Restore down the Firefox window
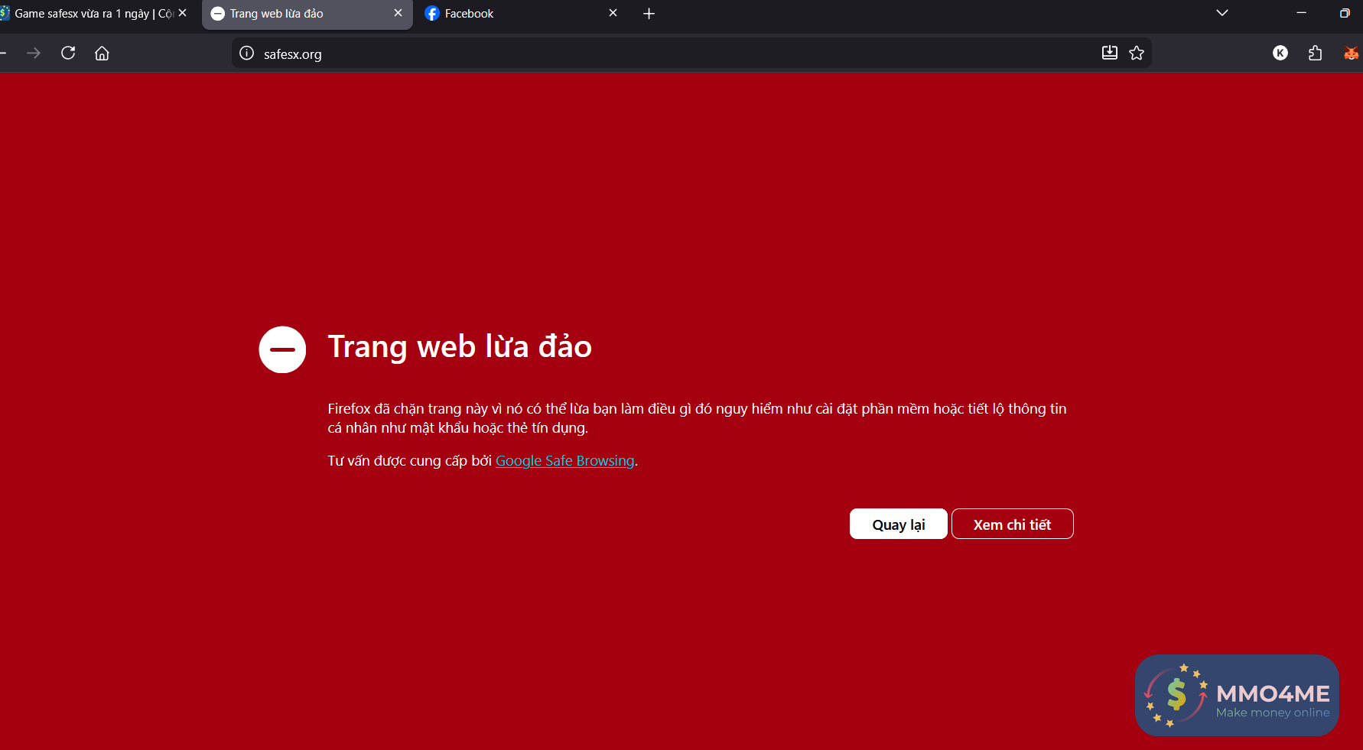 [x=1345, y=13]
